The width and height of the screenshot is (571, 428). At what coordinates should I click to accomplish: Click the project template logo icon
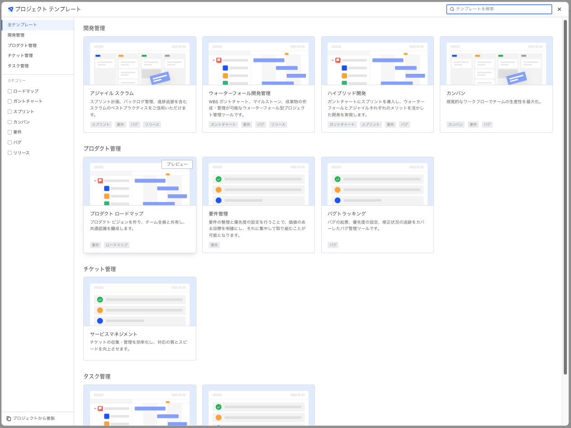click(10, 10)
